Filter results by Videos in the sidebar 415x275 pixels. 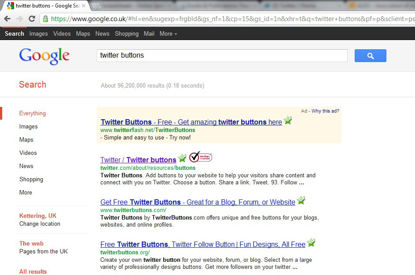pyautogui.click(x=28, y=153)
